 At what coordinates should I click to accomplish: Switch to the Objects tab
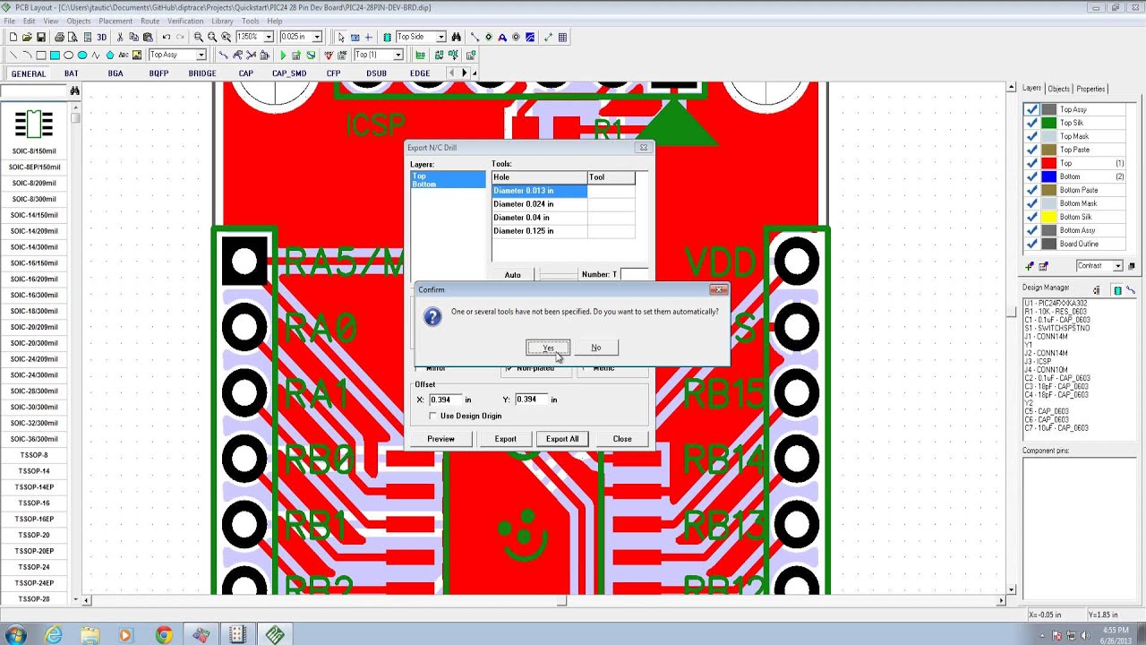(x=1058, y=89)
